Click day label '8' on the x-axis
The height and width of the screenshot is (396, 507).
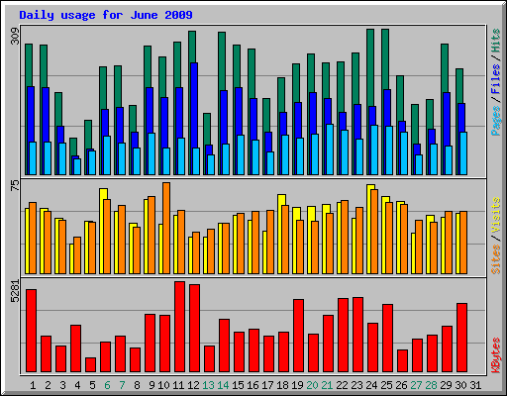pos(137,385)
